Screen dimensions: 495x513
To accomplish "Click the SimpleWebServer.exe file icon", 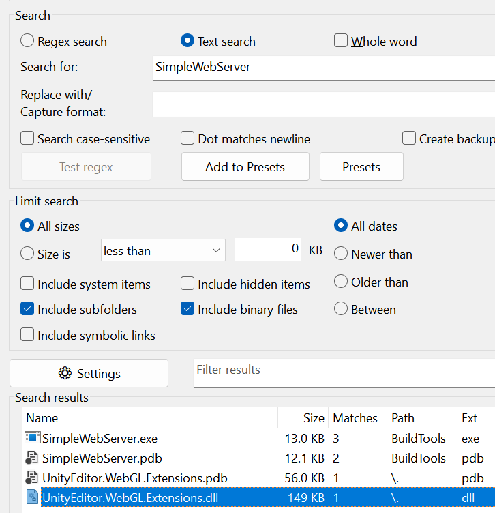I will pyautogui.click(x=32, y=438).
